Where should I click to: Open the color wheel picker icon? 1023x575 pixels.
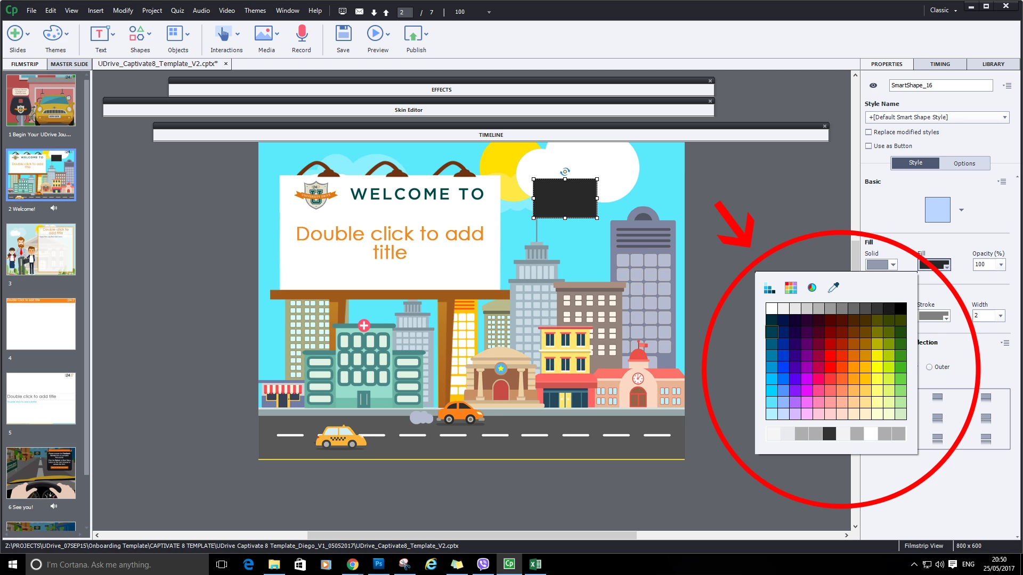coord(812,288)
